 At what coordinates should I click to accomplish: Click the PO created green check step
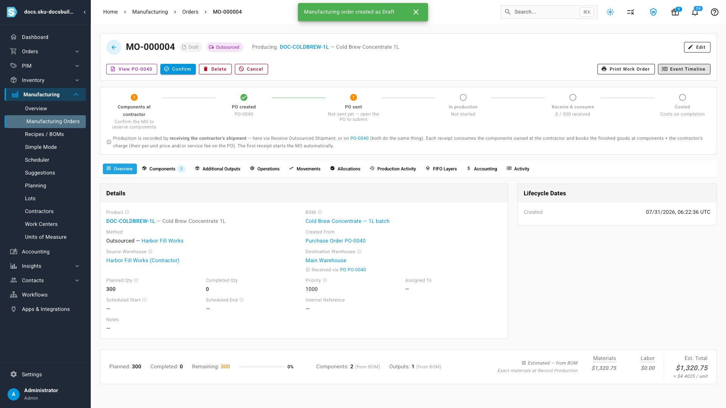[x=244, y=97]
